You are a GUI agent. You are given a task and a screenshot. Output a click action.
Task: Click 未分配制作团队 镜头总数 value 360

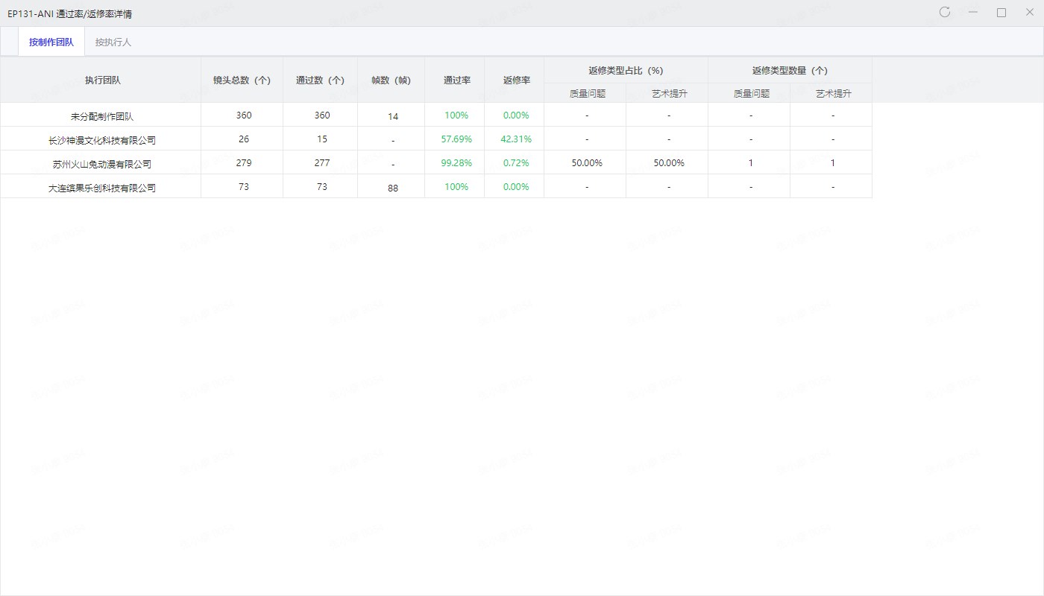(244, 115)
